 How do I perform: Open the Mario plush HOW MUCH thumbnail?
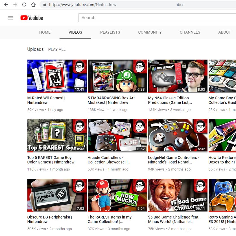(117, 195)
